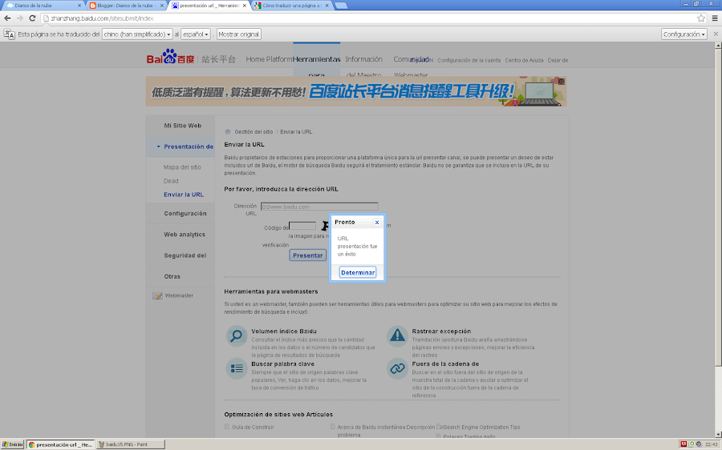Click the Mostrar original button

[238, 34]
